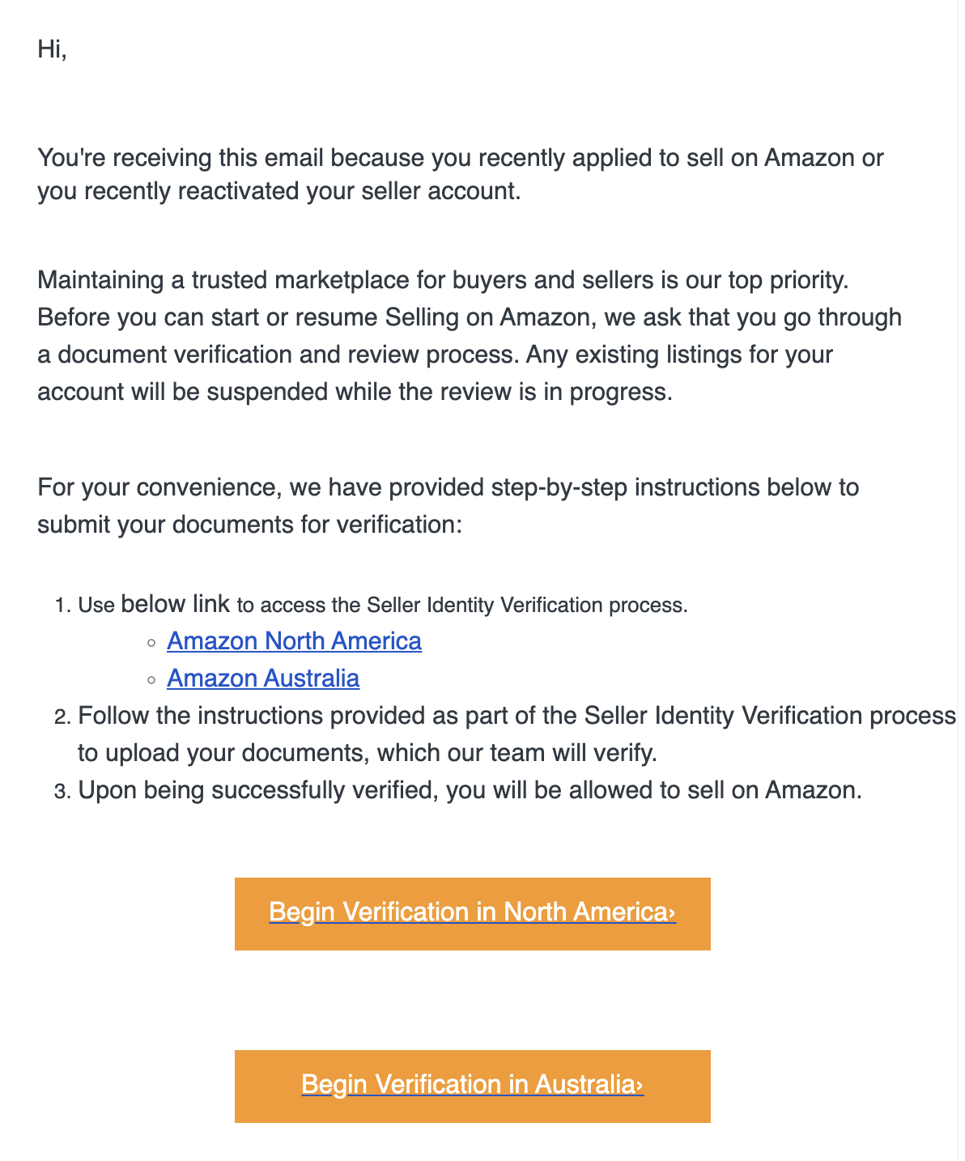Open the Amazon North America link
The image size is (965, 1161).
pos(294,641)
